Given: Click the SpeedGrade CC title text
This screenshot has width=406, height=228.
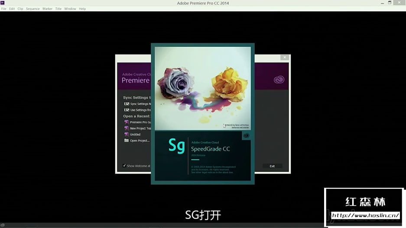Looking at the screenshot, I should [210, 149].
